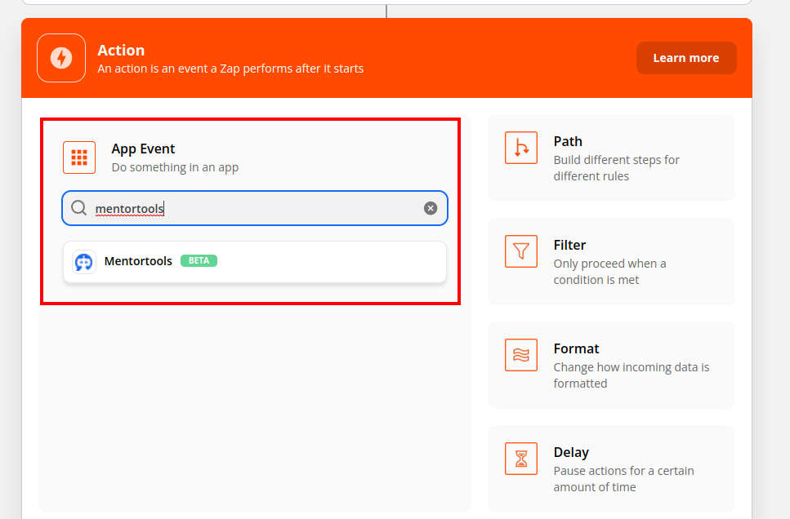This screenshot has width=790, height=519.
Task: Choose the Format card title
Action: [x=576, y=348]
